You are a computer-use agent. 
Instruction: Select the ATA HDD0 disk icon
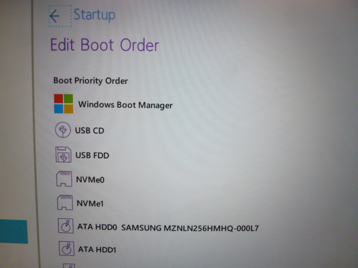[x=67, y=227]
